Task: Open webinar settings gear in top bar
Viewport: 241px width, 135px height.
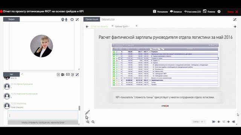Action: (219, 12)
